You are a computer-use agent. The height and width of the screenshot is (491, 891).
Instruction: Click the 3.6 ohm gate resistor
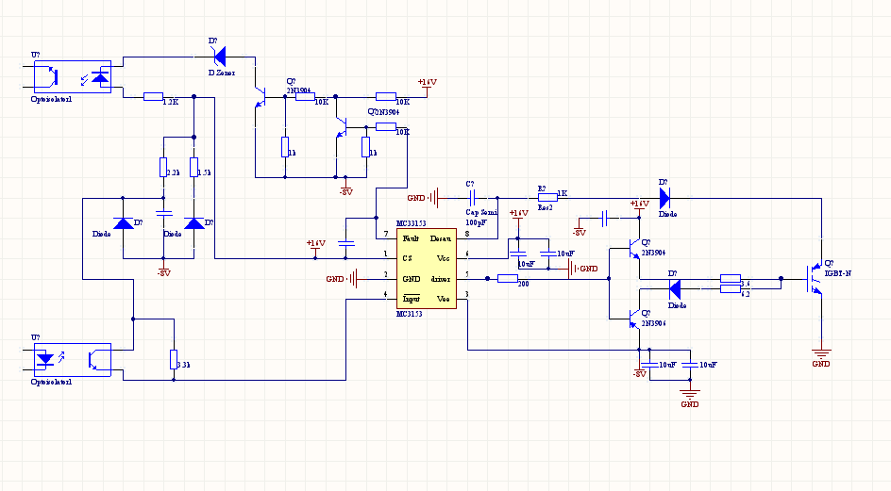coord(731,278)
